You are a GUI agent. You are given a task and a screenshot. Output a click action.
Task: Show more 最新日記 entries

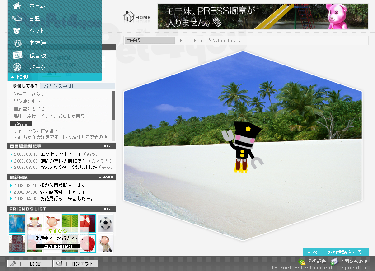pos(106,177)
